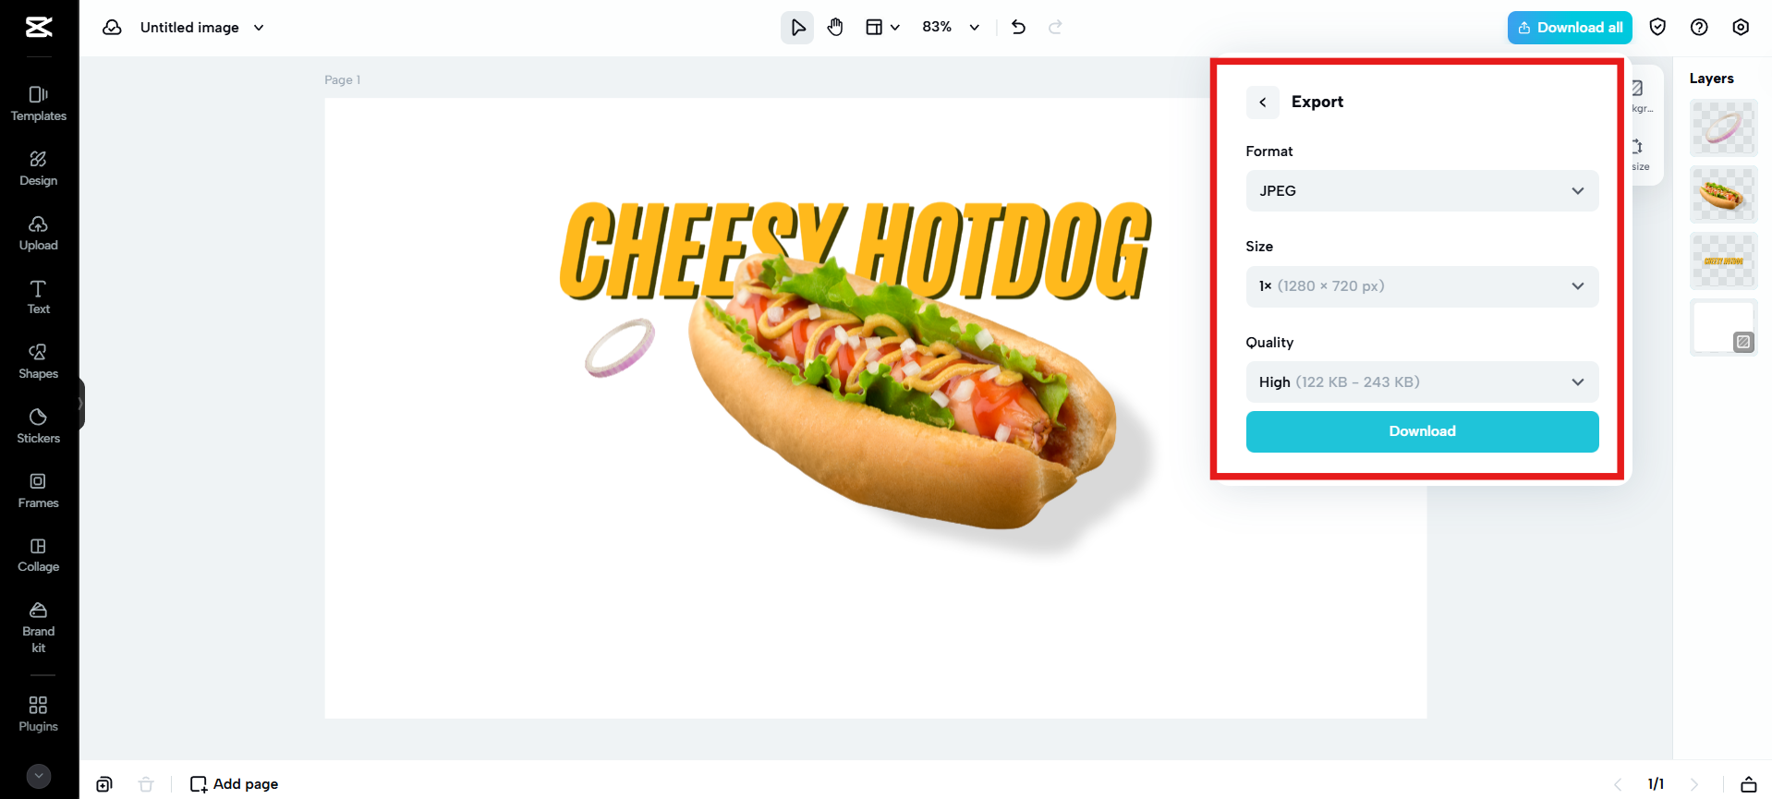Undo the last action
Viewport: 1772px width, 799px height.
coord(1018,28)
